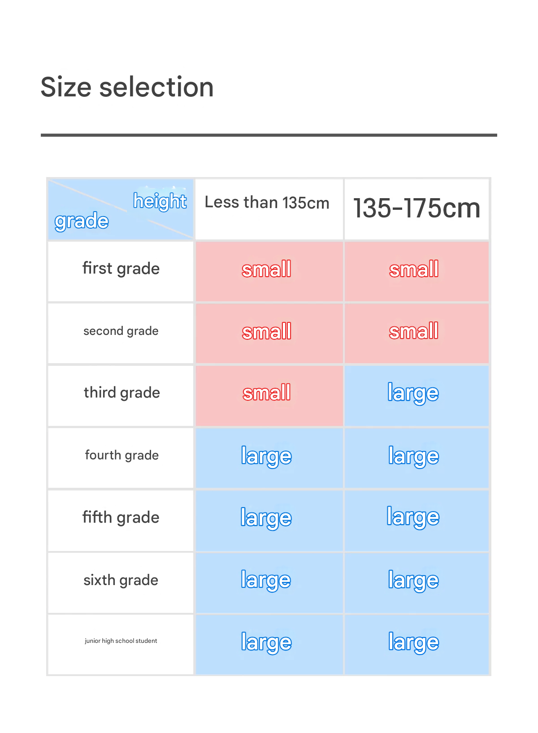538x733 pixels.
Task: Select the "fifth grade" row label
Action: [x=121, y=518]
